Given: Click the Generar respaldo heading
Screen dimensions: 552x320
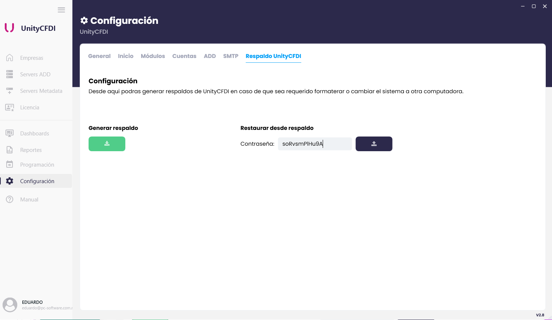Looking at the screenshot, I should [113, 128].
